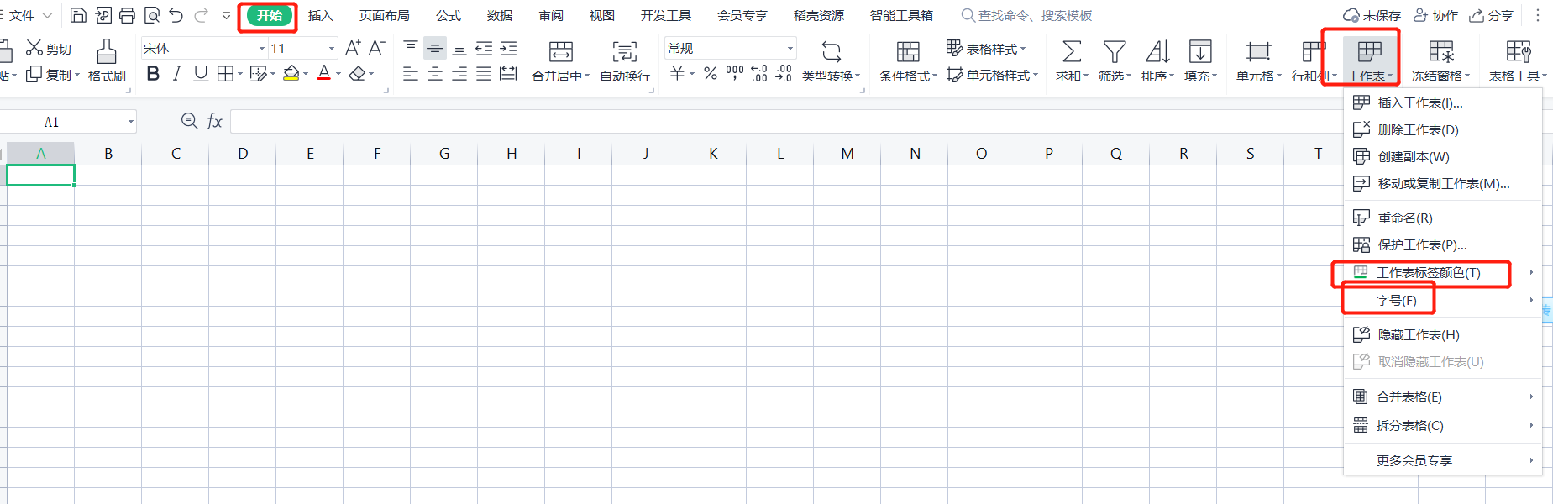Click the Sum (求和) sigma icon

click(x=1072, y=51)
